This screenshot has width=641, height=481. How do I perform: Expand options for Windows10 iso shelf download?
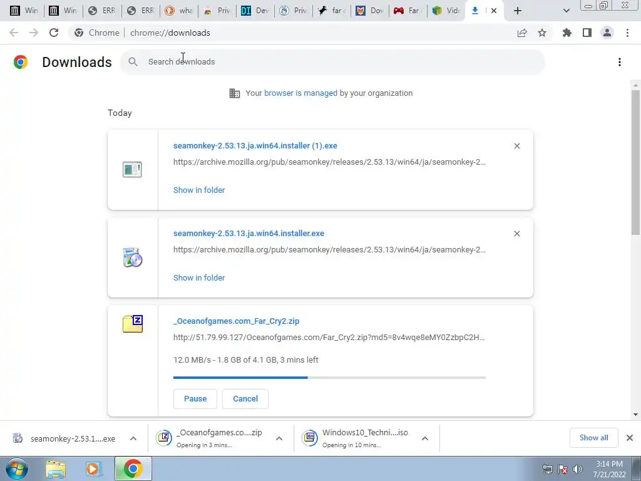pyautogui.click(x=425, y=438)
